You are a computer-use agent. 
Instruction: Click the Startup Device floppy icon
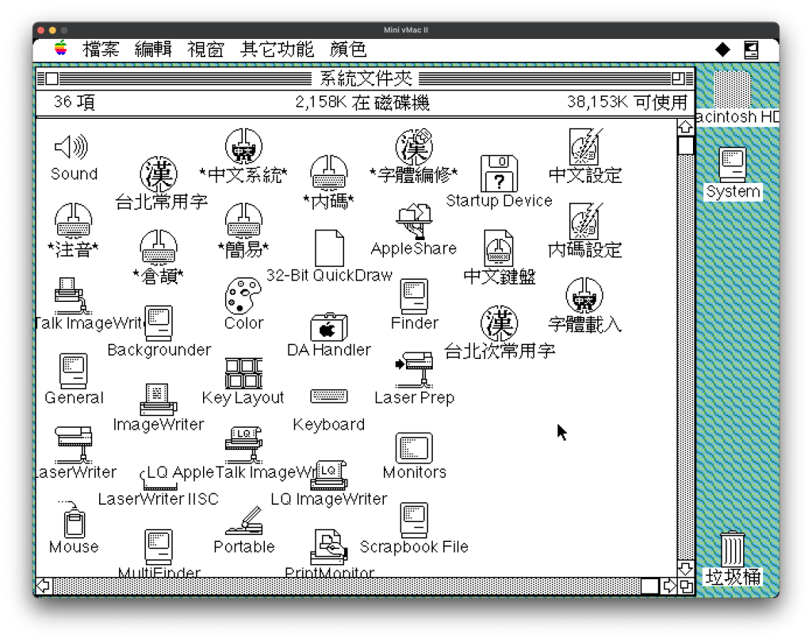tap(499, 173)
